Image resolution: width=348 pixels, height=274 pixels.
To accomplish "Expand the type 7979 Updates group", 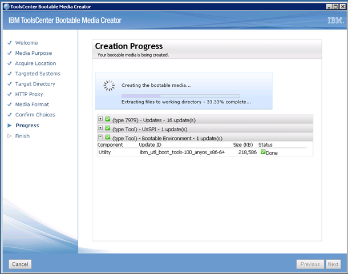I will pyautogui.click(x=100, y=119).
